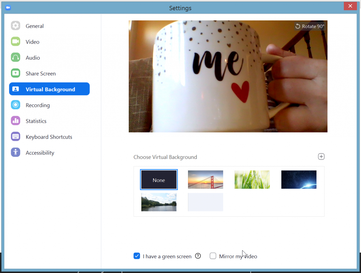The width and height of the screenshot is (361, 273).
Task: Click the Recording circle icon
Action: coord(16,105)
